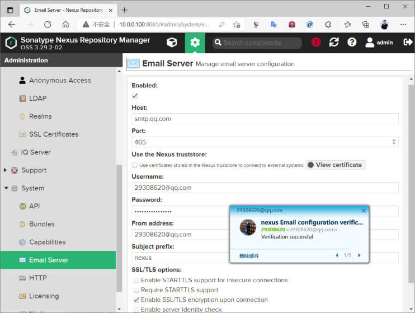This screenshot has height=313, width=415.
Task: Open the Favorites list icon
Action: pyautogui.click(x=348, y=25)
